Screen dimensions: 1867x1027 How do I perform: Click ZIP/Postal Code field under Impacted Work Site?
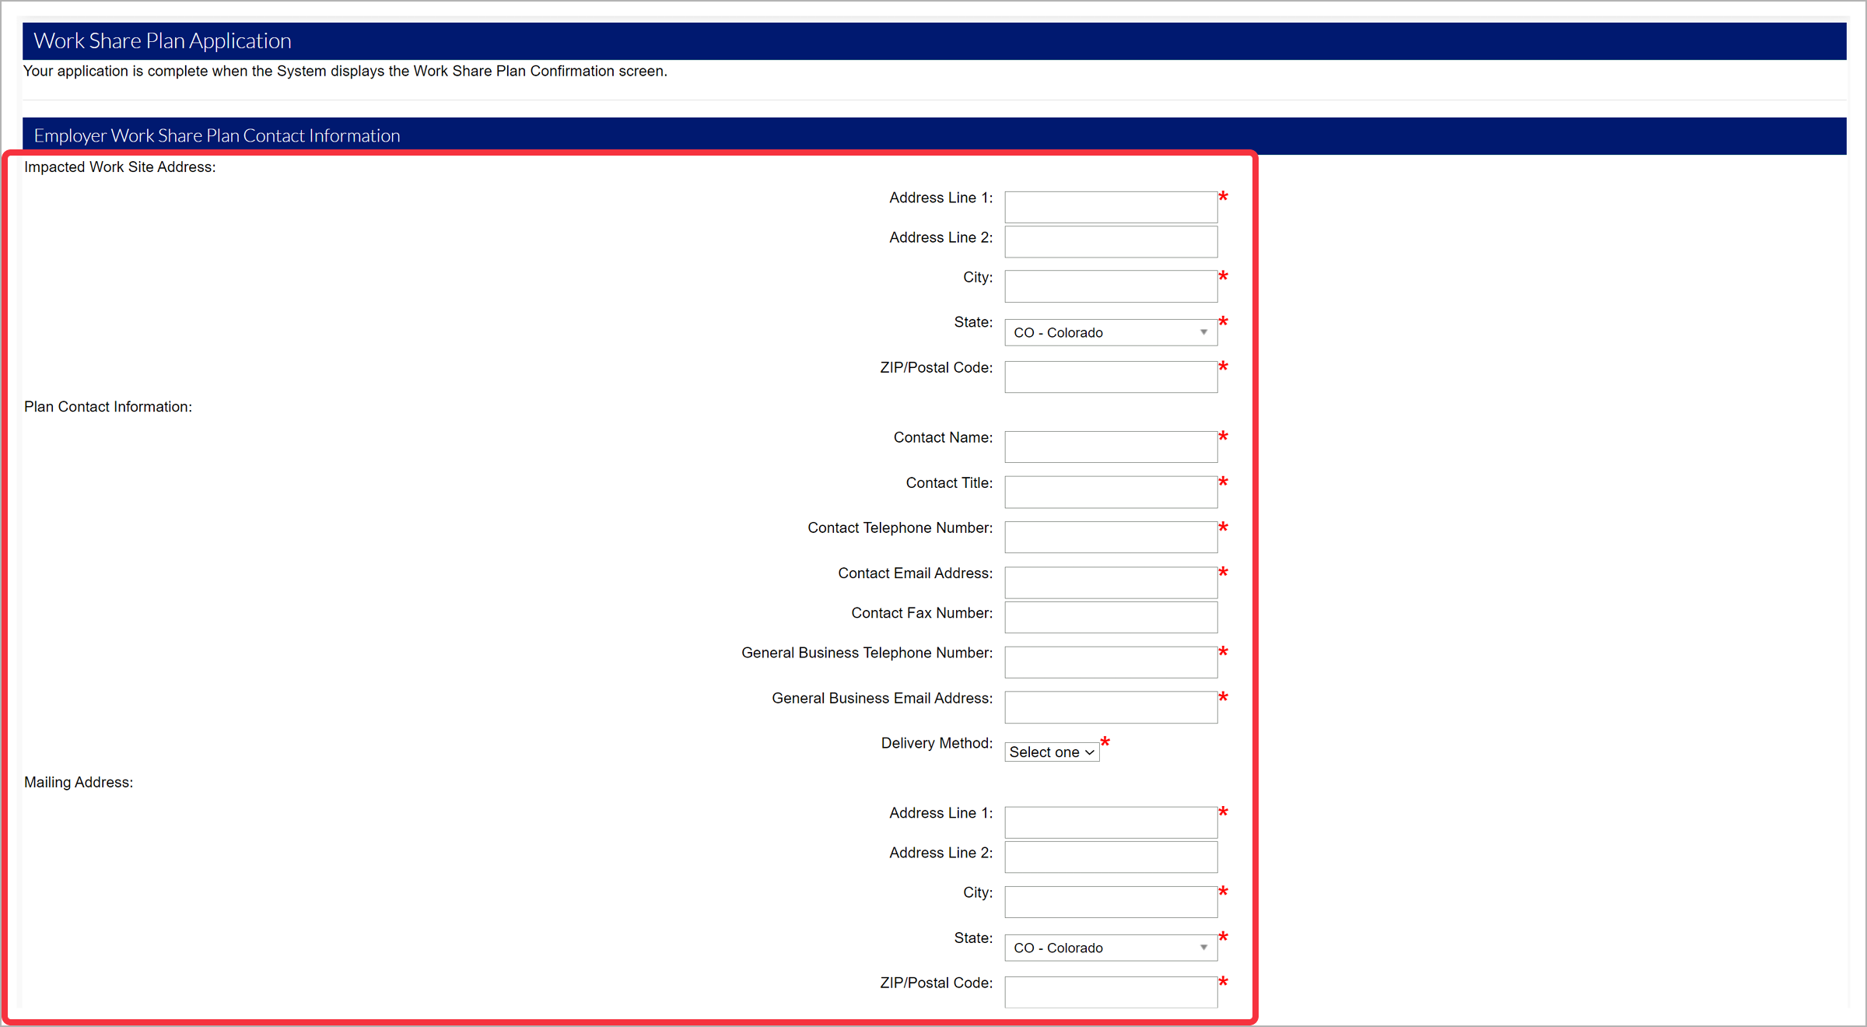pos(1110,377)
